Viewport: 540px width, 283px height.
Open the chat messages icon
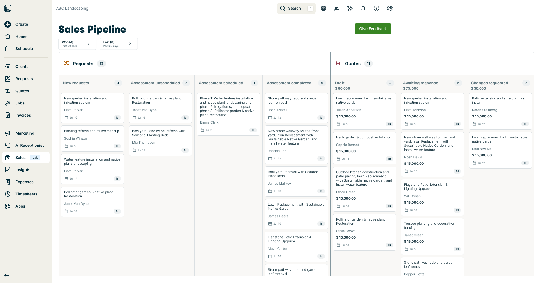[x=336, y=8]
